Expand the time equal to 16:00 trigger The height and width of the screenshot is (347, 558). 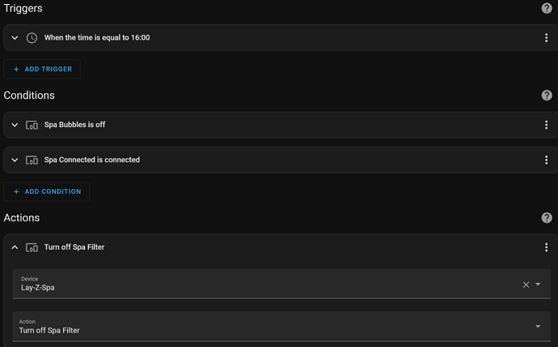15,38
